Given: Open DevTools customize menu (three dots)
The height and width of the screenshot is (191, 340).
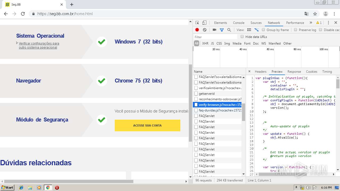Looking at the screenshot, I should [328, 23].
